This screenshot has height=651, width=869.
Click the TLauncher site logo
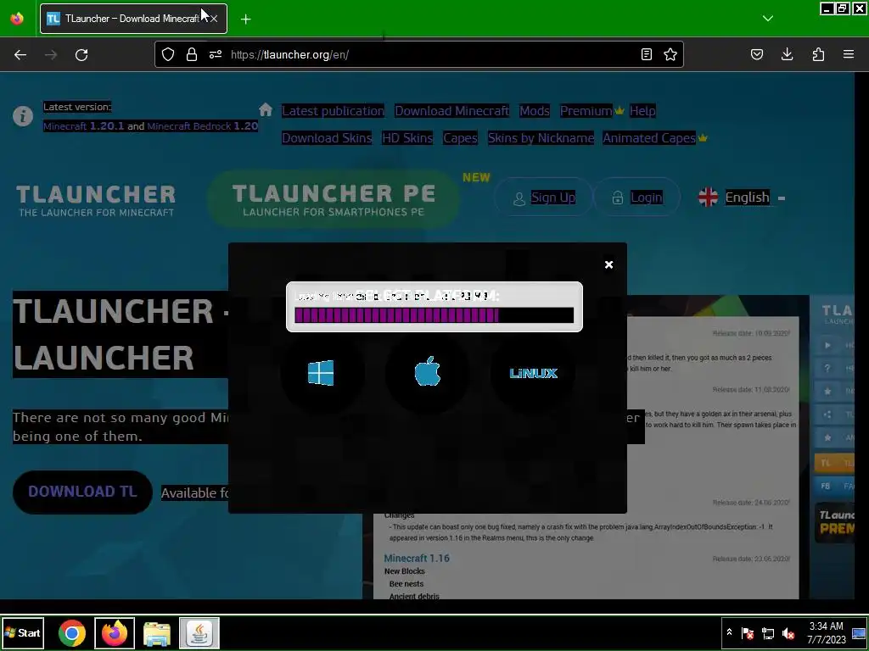pyautogui.click(x=96, y=200)
